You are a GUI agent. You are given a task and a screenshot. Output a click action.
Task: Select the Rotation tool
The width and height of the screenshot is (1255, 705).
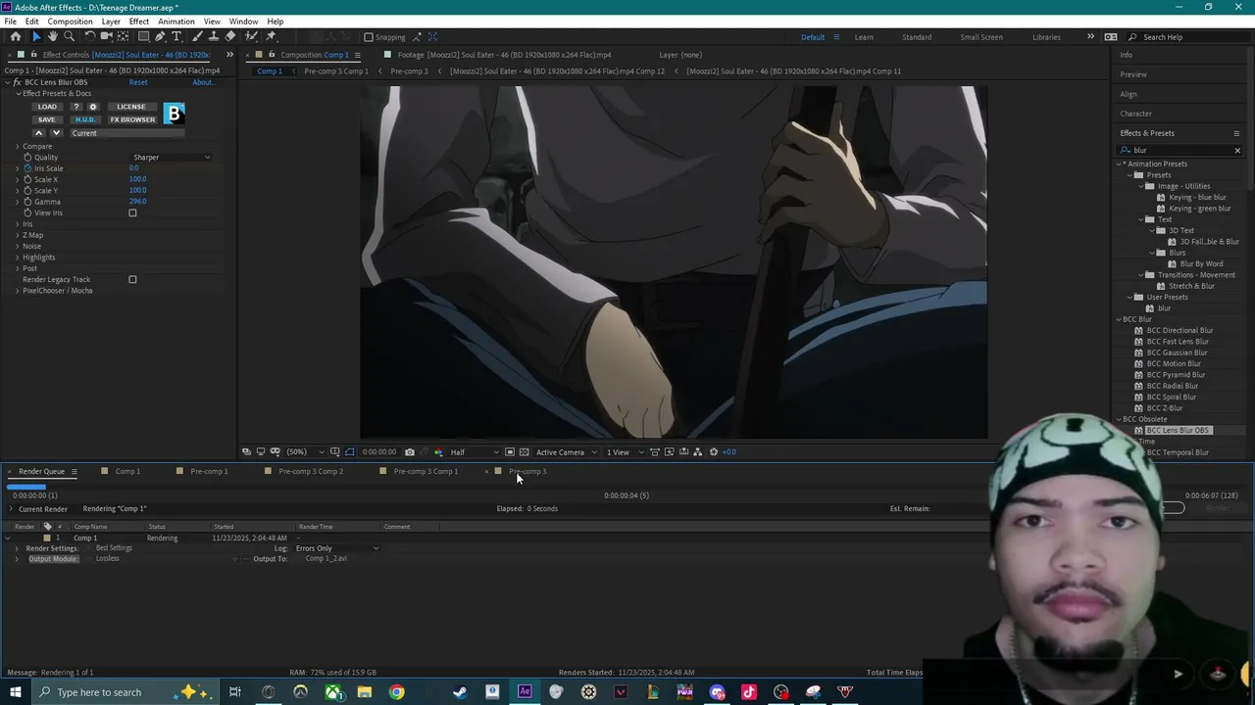tap(90, 36)
